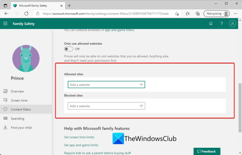Screen dimensions: 242x155
Task: Click the Family Safety header title
Action: pyautogui.click(x=24, y=24)
